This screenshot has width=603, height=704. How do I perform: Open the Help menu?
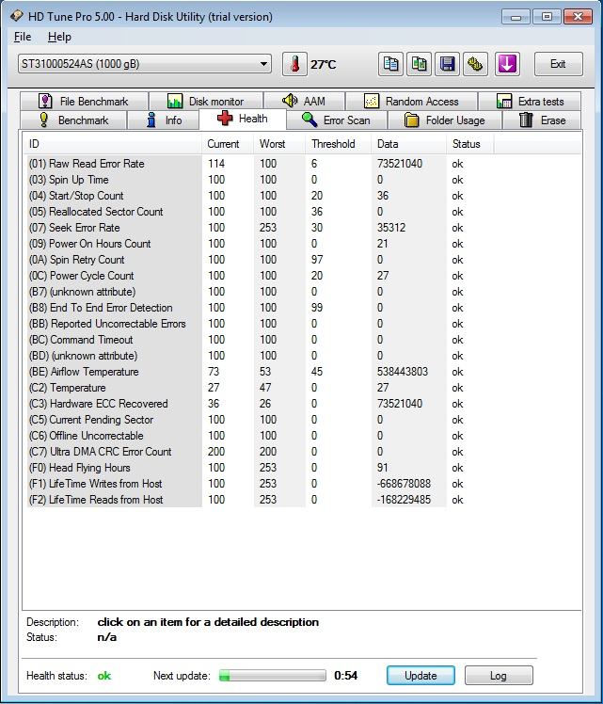59,37
